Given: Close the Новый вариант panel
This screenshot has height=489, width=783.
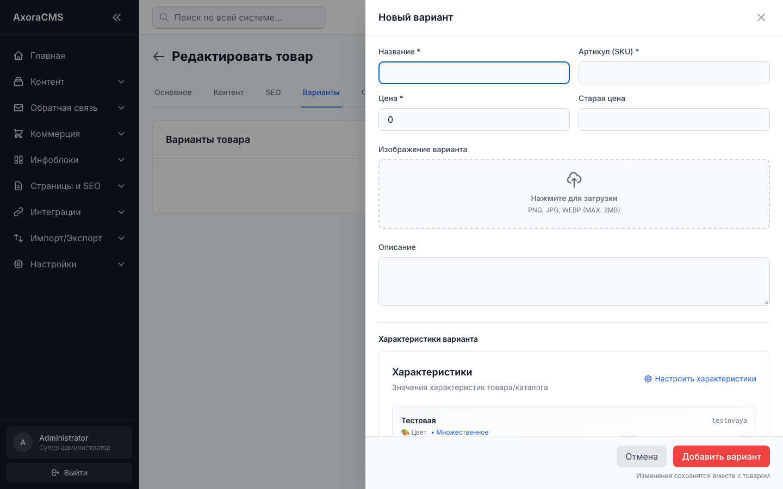Looking at the screenshot, I should coord(761,17).
